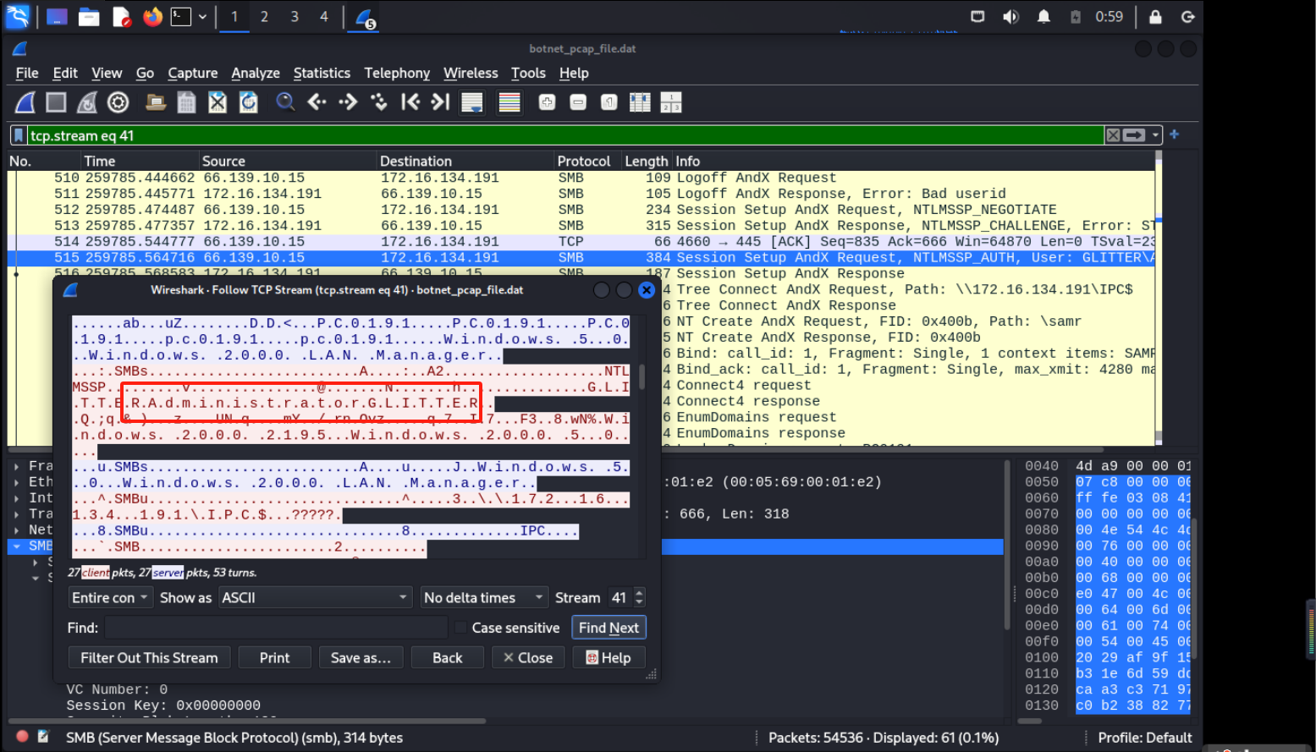
Task: Select packet 513 Session Setup AndX Response
Action: [581, 226]
